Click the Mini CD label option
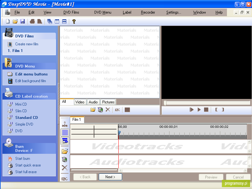The width and height of the screenshot is (252, 189). [21, 104]
